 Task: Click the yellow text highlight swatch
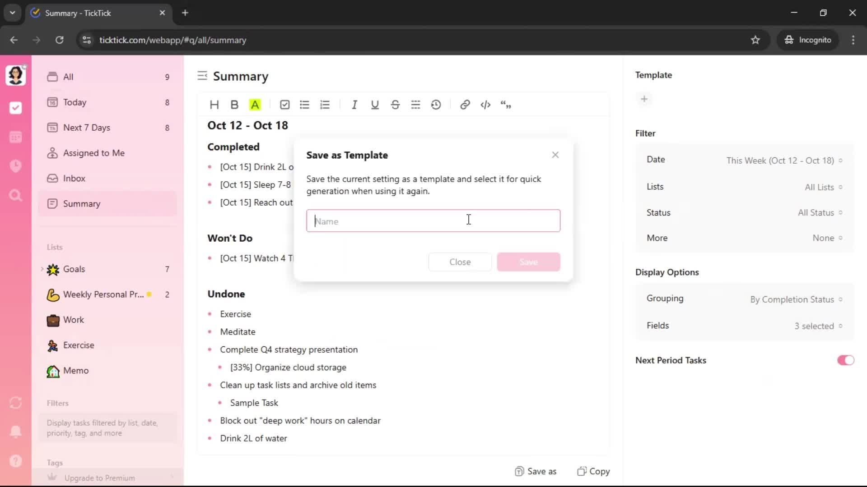pos(255,105)
